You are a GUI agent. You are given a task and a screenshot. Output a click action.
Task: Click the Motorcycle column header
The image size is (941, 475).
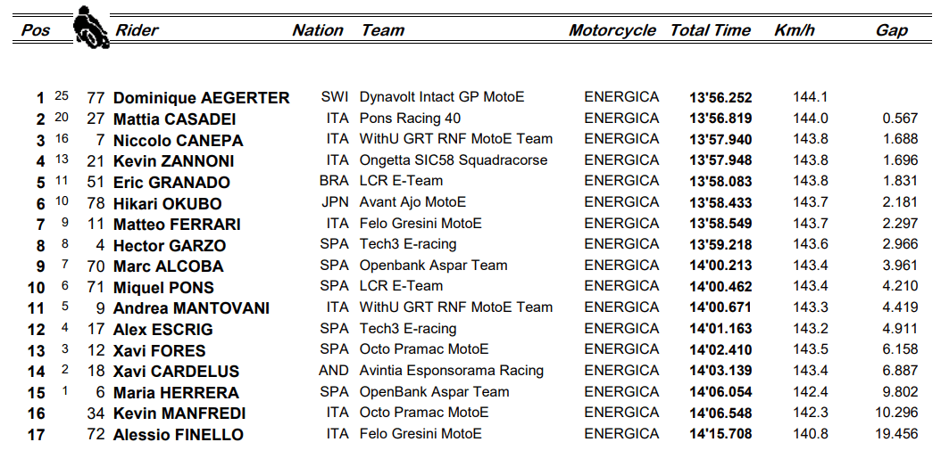(612, 30)
